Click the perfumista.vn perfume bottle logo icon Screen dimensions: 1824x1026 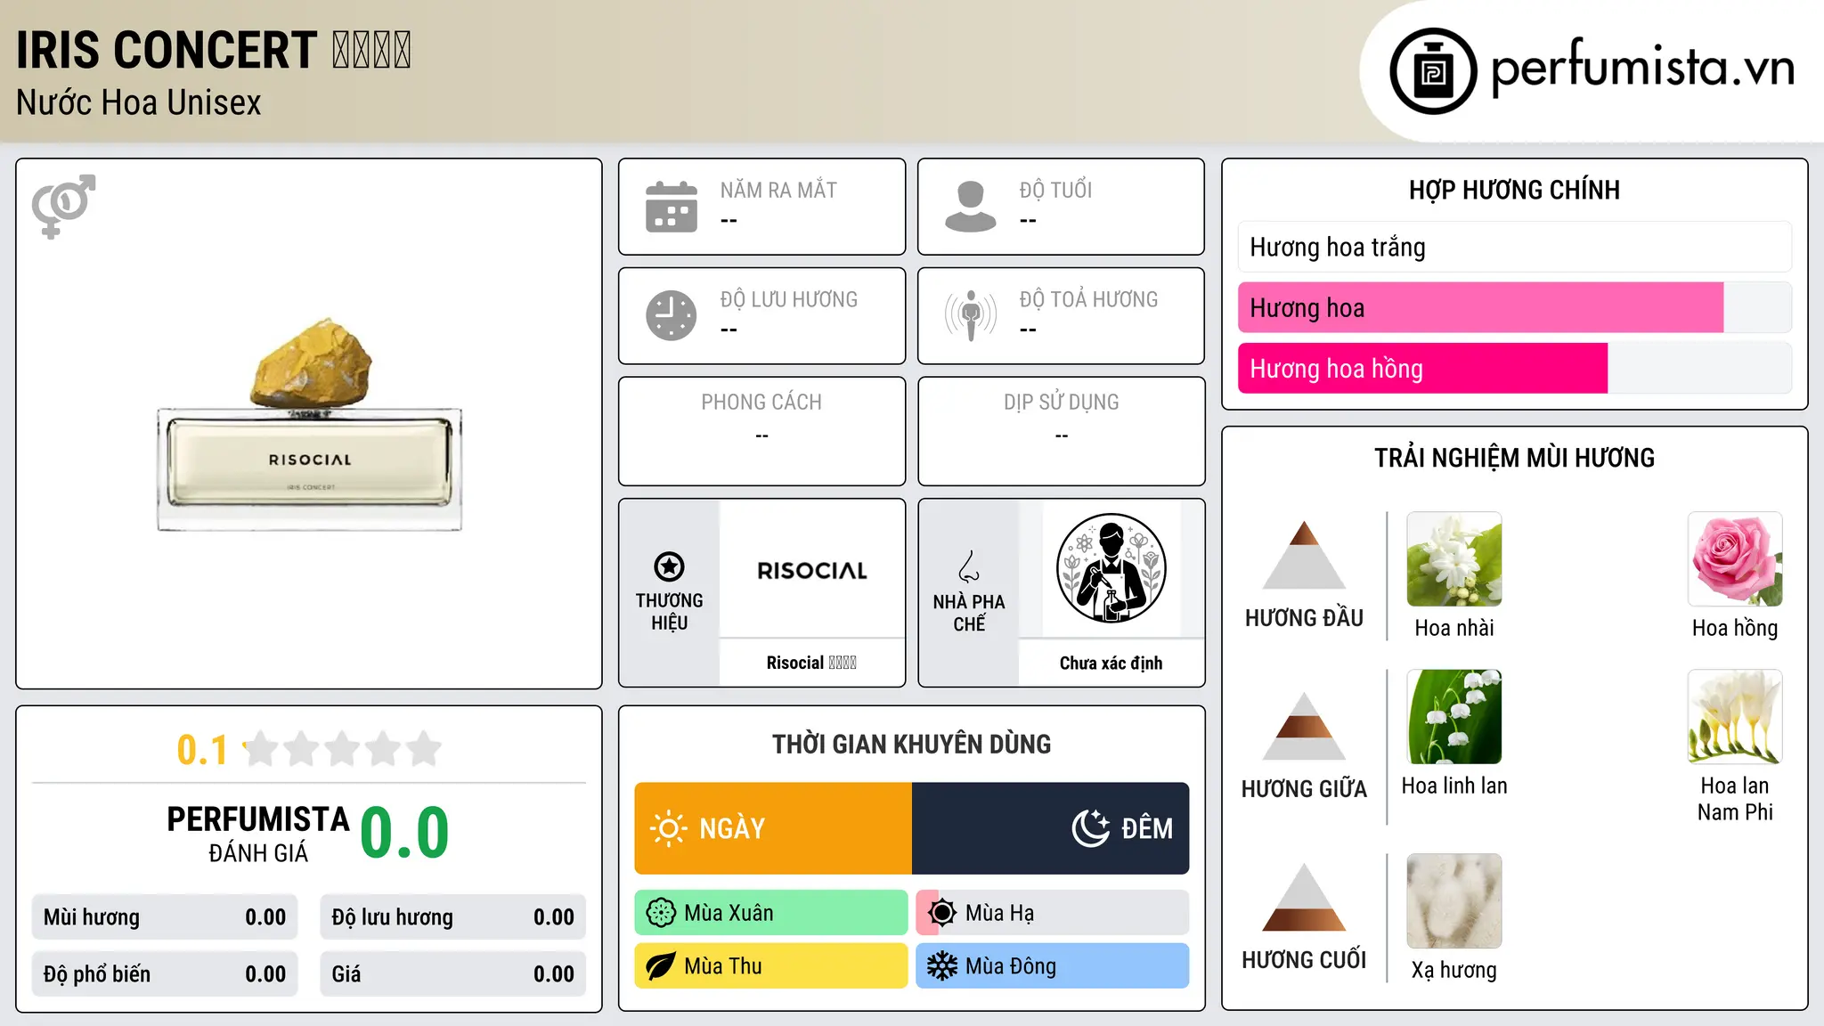coord(1433,71)
